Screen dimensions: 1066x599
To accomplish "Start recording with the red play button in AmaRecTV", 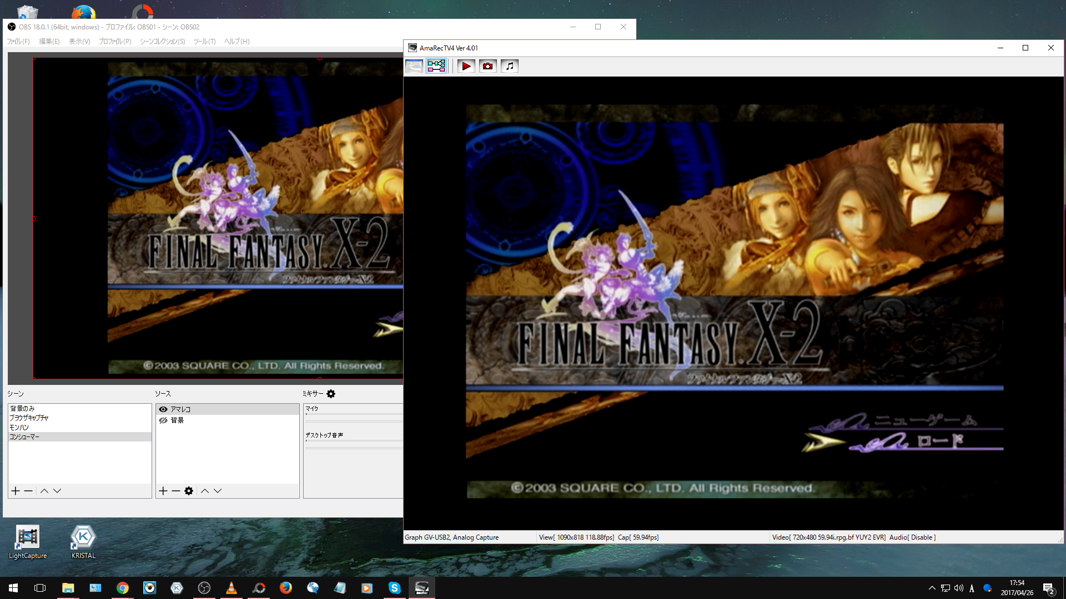I will [x=466, y=66].
